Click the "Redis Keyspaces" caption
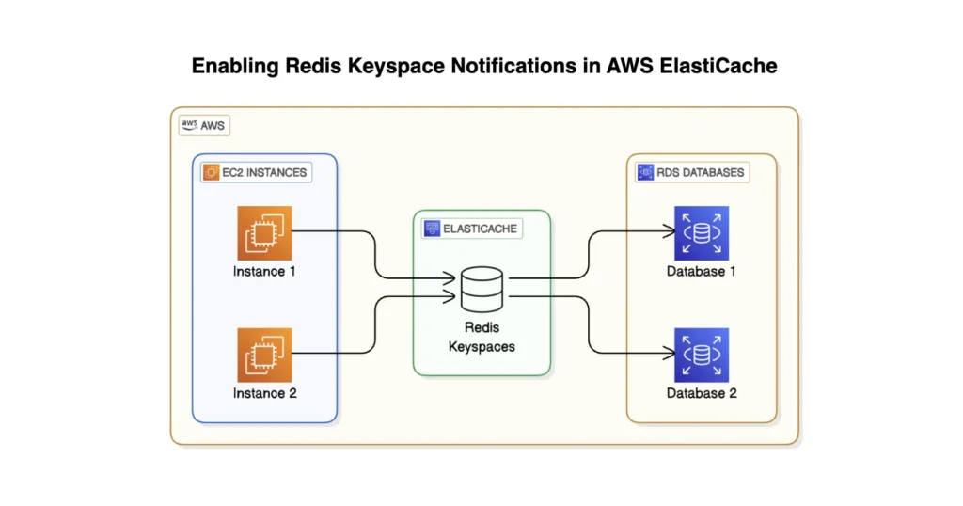Image resolution: width=963 pixels, height=506 pixels. pyautogui.click(x=481, y=337)
